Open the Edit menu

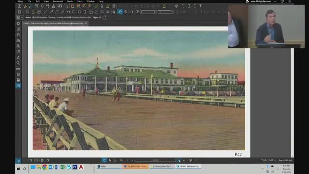click(38, 1)
